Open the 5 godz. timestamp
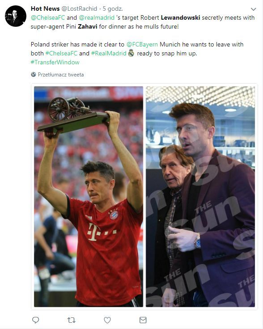The height and width of the screenshot is (329, 263). (x=113, y=8)
